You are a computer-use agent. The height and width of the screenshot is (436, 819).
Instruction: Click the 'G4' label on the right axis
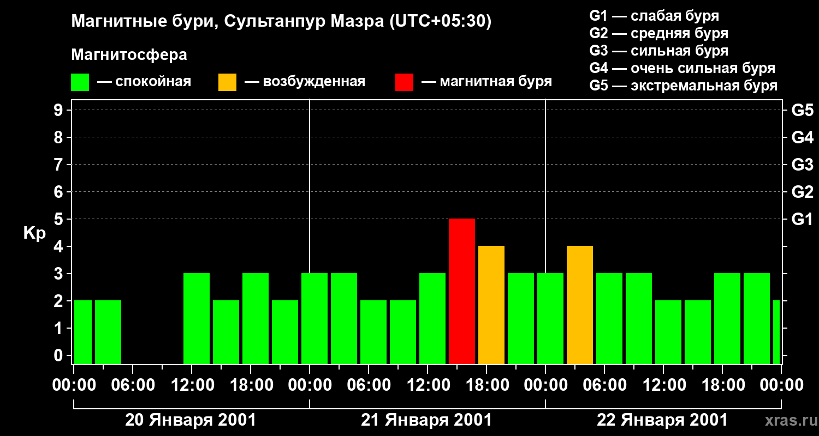click(x=802, y=138)
